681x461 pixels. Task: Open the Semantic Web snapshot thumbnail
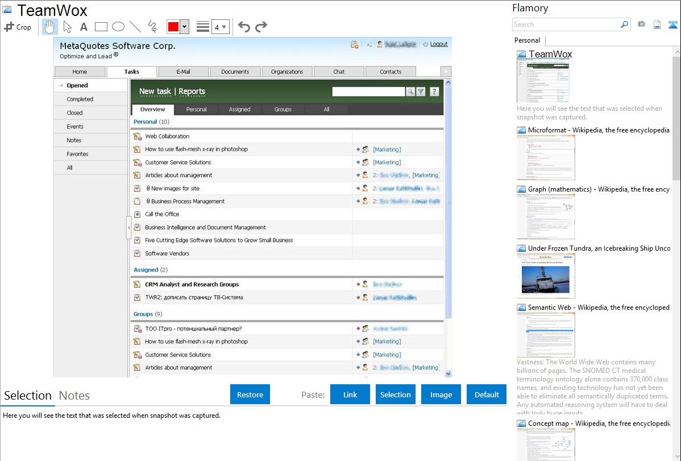click(x=546, y=335)
